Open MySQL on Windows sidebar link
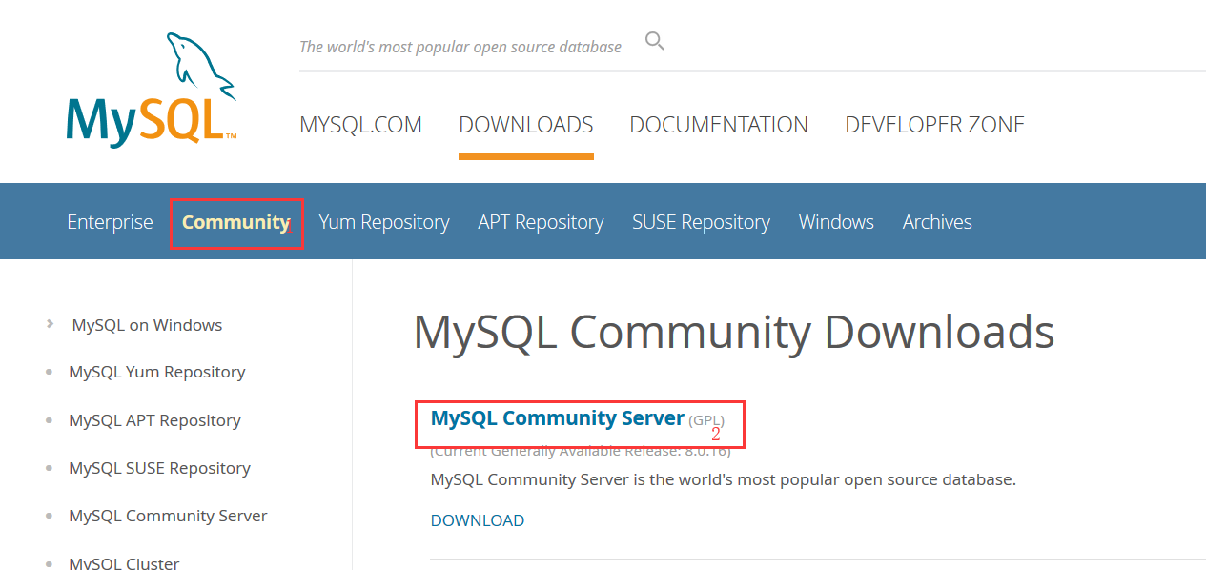This screenshot has width=1206, height=570. click(147, 325)
